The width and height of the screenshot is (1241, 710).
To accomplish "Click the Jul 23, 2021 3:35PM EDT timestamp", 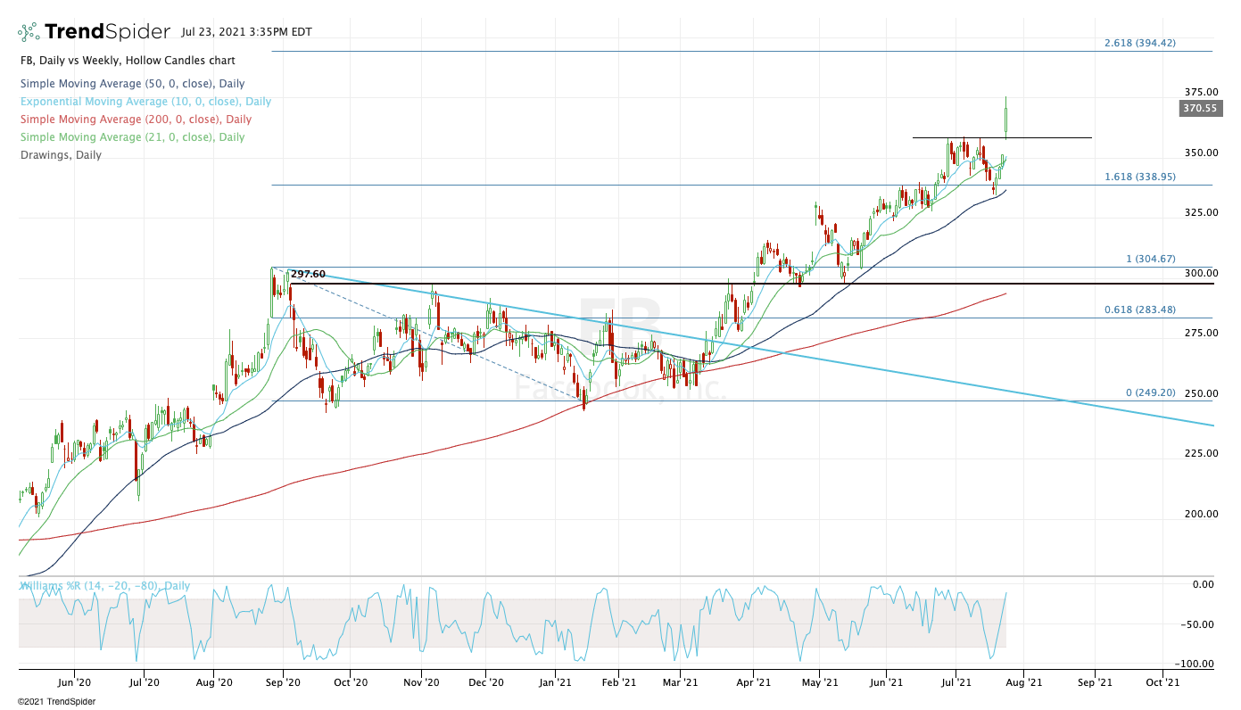I will (246, 32).
